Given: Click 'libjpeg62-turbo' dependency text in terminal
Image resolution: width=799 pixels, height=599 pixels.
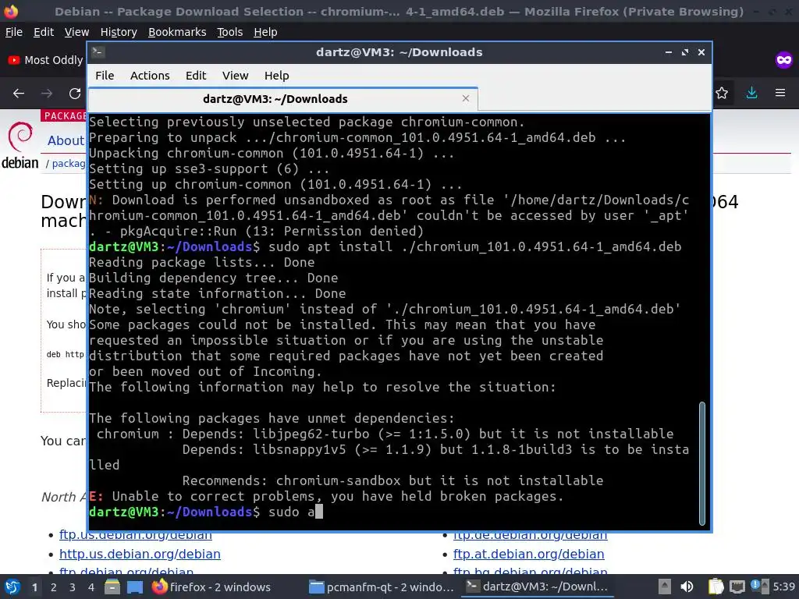Looking at the screenshot, I should [311, 434].
